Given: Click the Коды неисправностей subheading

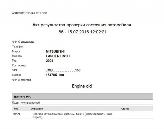Looking at the screenshot, I should click(x=26, y=103).
